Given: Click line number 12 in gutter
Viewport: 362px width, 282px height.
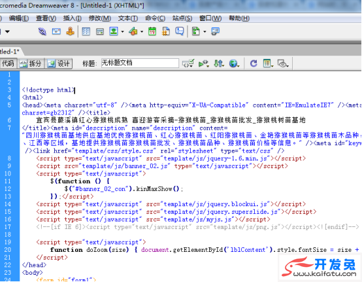Looking at the screenshot, I should [8, 189].
